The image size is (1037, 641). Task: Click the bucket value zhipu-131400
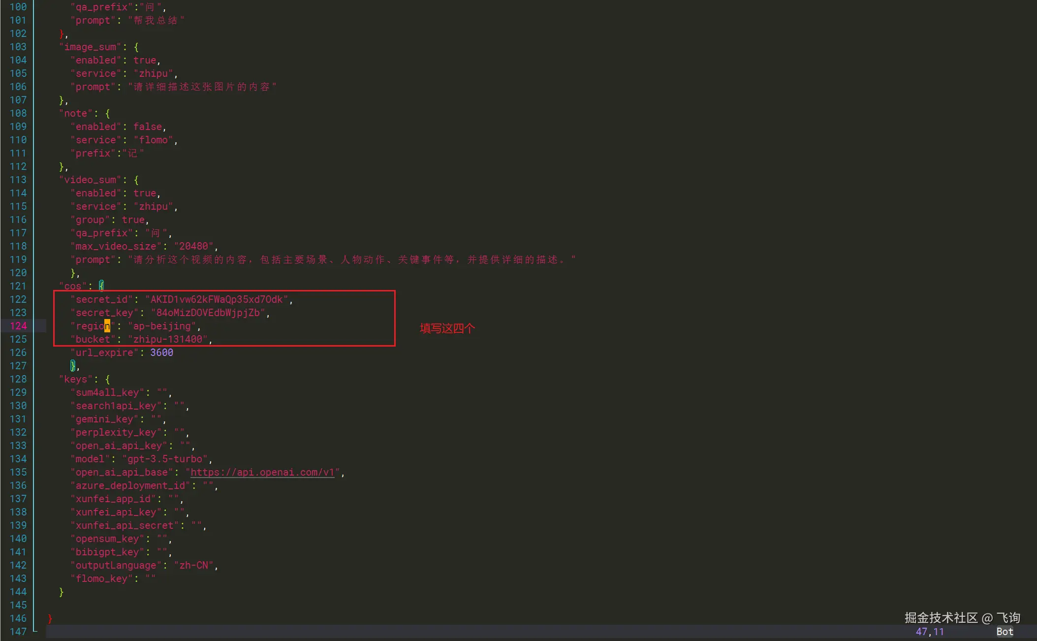point(167,339)
